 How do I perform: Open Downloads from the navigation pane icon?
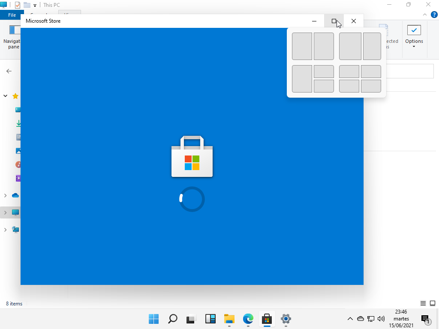tap(18, 123)
